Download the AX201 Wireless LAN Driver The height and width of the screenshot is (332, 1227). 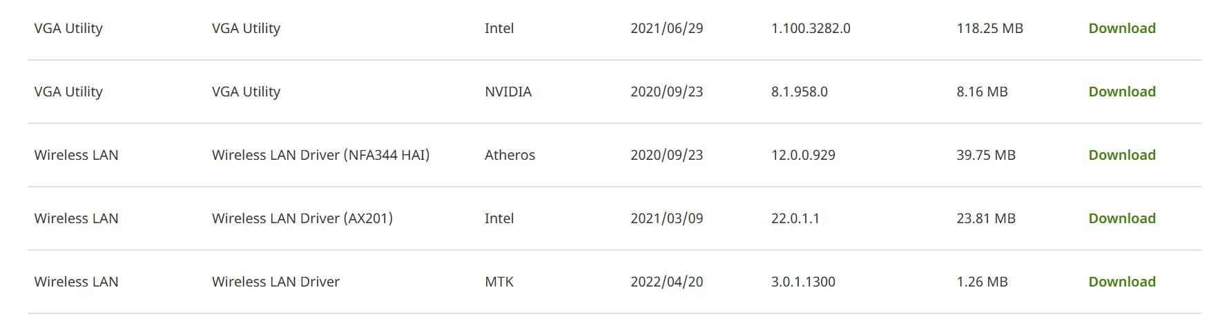tap(1121, 218)
